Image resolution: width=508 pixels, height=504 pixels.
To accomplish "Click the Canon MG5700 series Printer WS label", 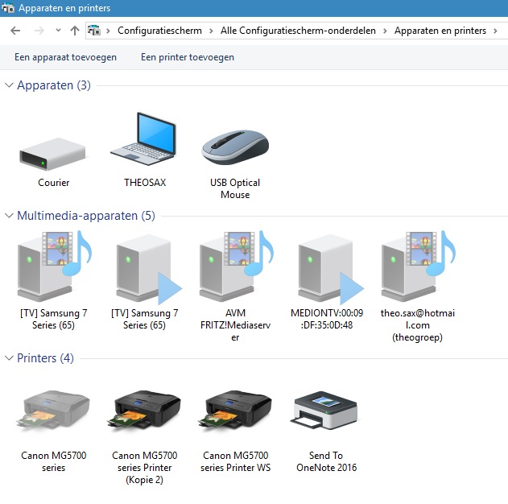I will [236, 461].
